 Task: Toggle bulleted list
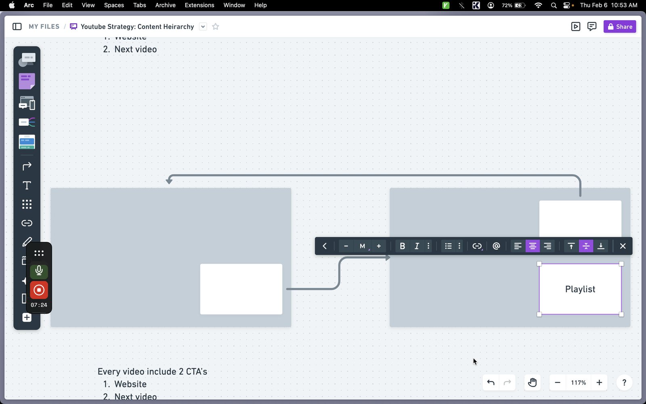point(448,246)
